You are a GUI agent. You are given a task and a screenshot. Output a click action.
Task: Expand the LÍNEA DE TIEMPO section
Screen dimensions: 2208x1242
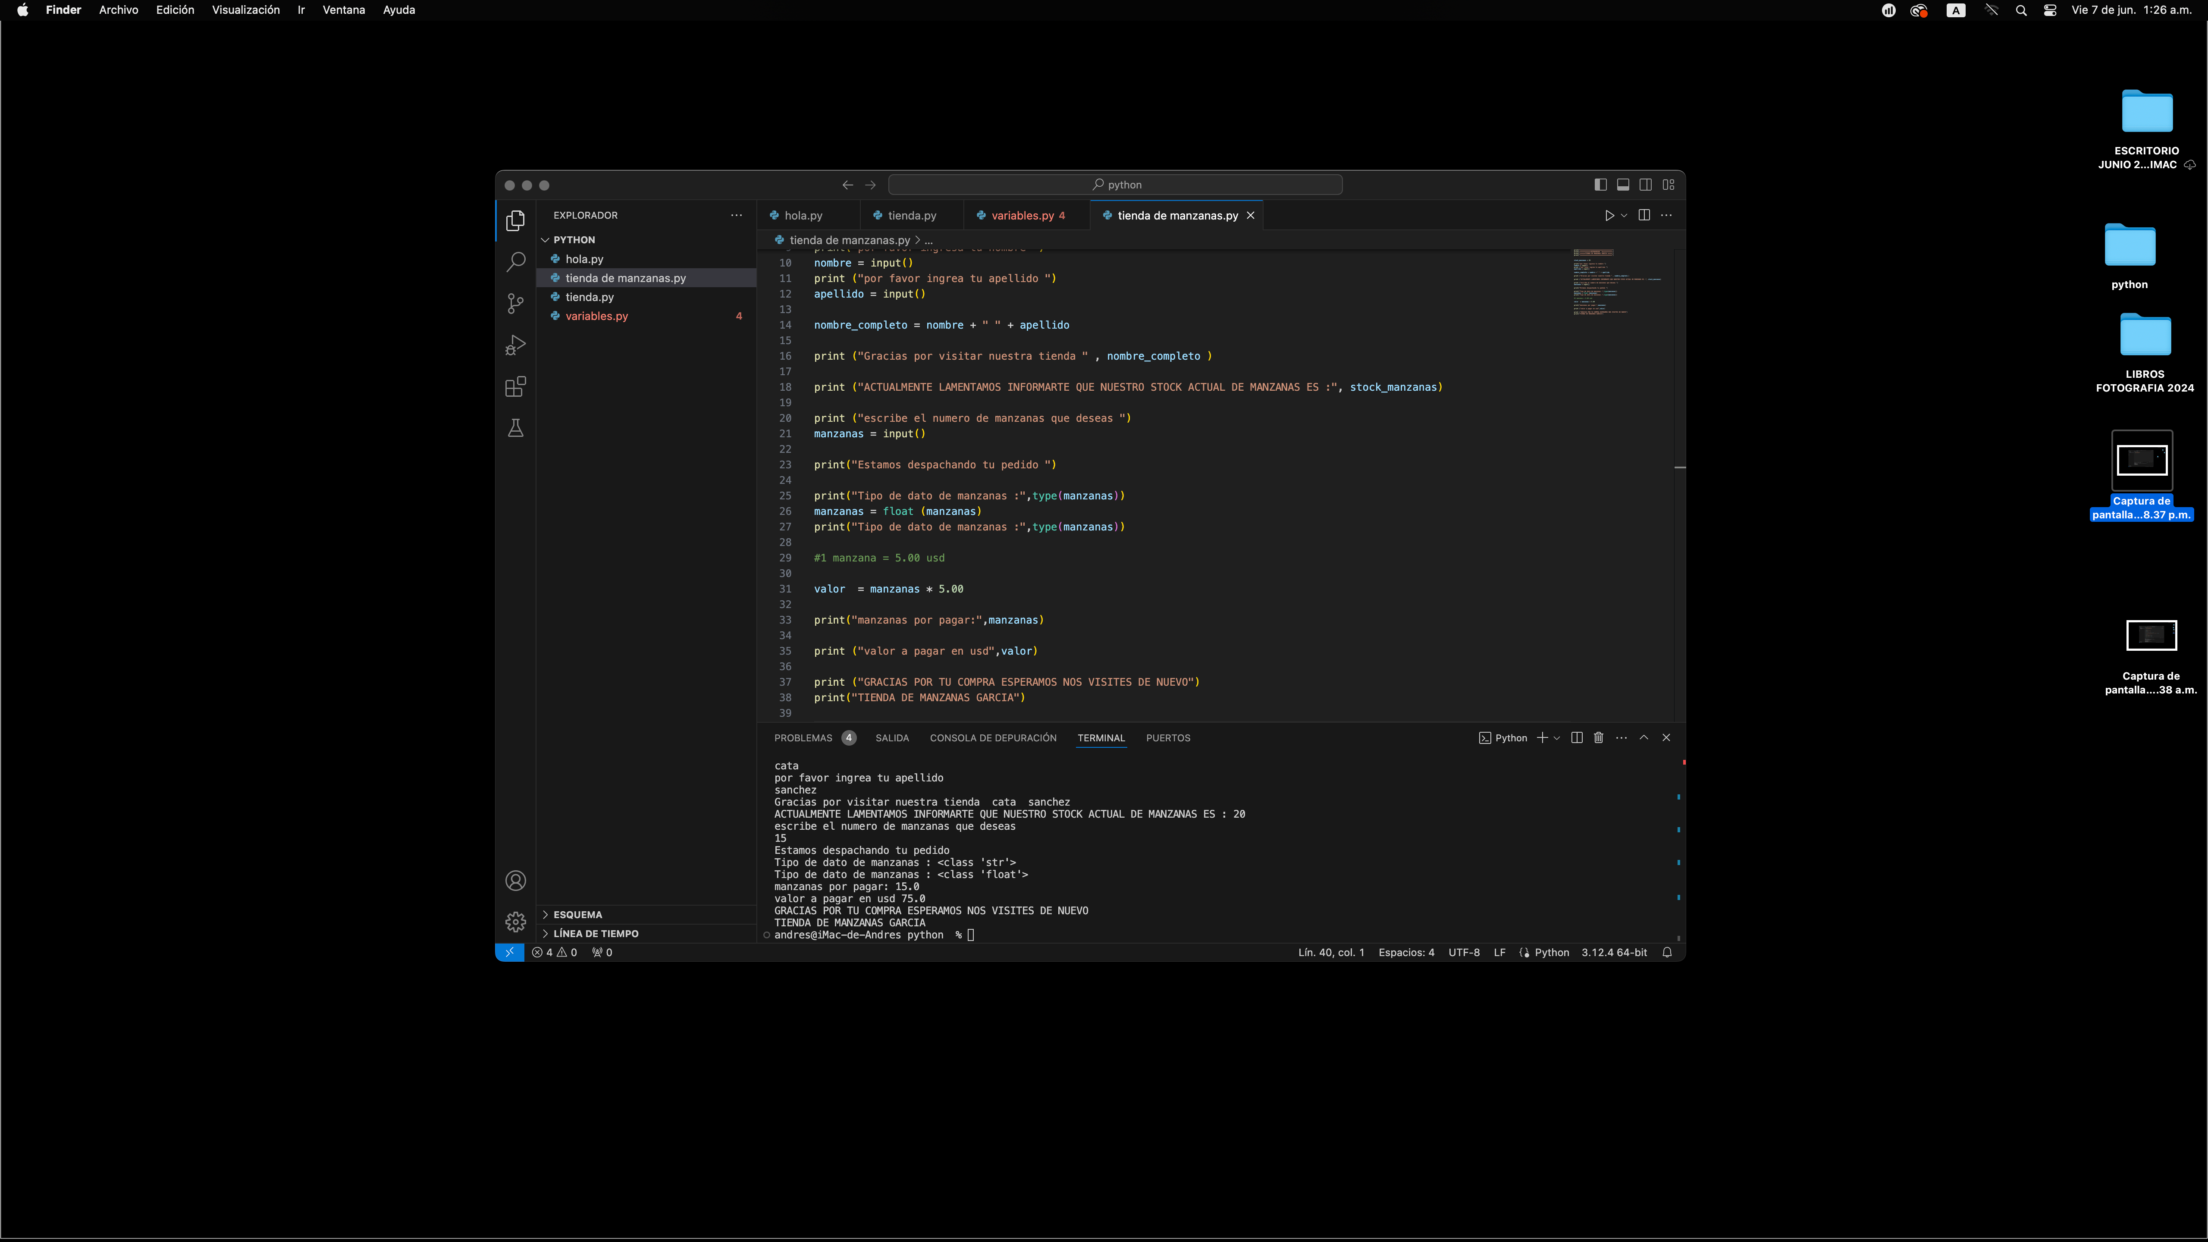[x=595, y=933]
